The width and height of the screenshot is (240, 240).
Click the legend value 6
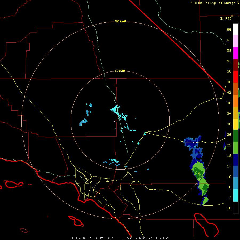click(x=230, y=187)
